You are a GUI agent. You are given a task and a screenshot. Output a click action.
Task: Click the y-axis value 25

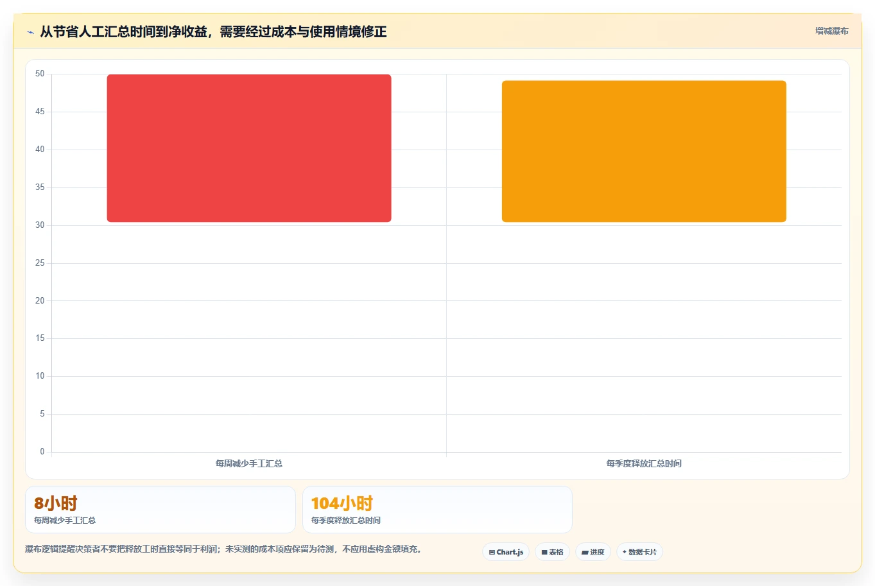pyautogui.click(x=40, y=263)
